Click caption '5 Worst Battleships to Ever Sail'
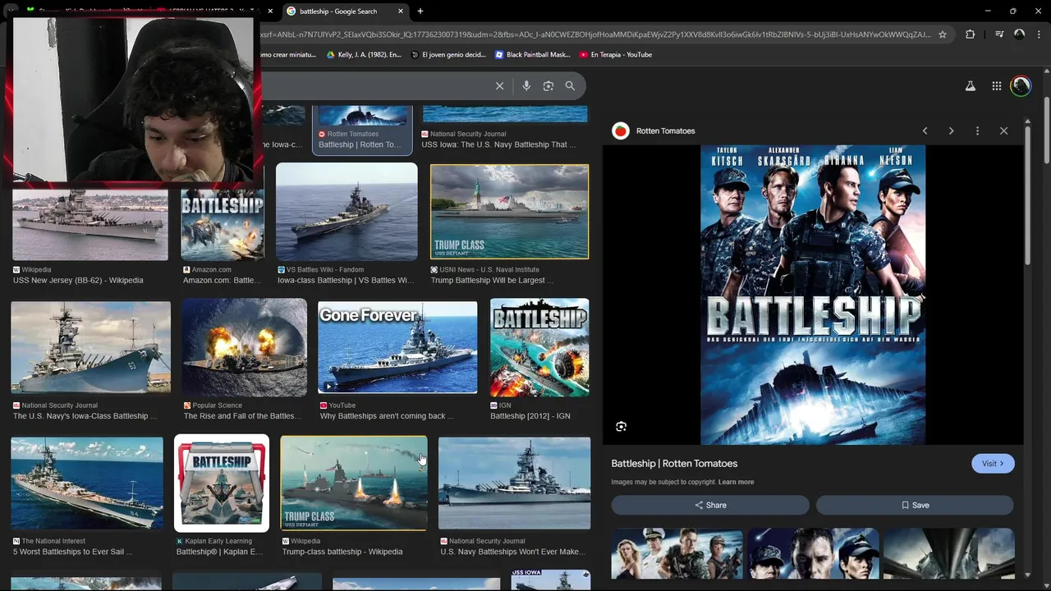 click(x=72, y=552)
